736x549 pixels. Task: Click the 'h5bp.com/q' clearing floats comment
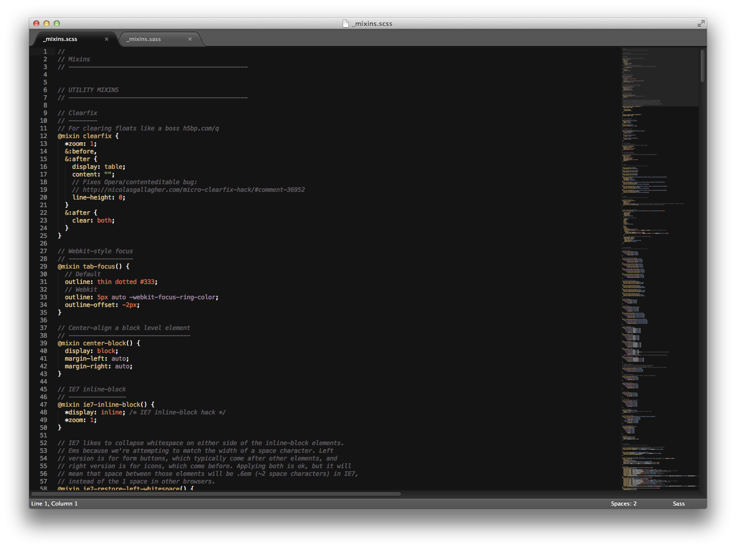[x=138, y=128]
